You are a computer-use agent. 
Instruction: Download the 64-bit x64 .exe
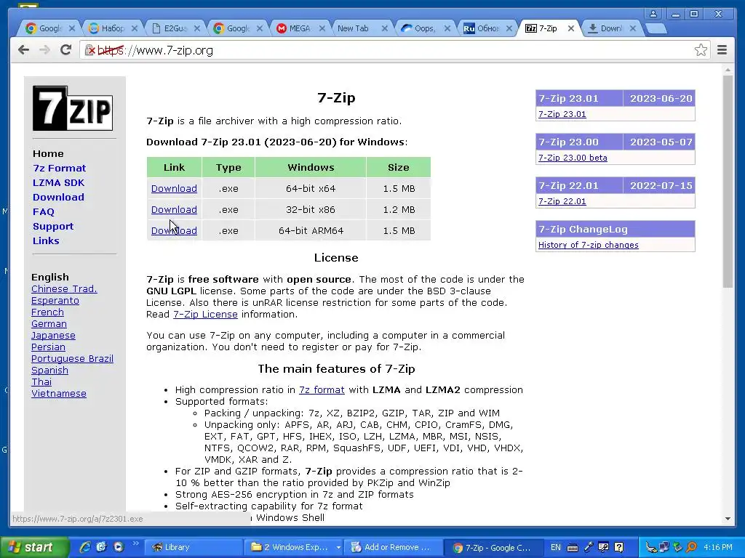pyautogui.click(x=174, y=188)
